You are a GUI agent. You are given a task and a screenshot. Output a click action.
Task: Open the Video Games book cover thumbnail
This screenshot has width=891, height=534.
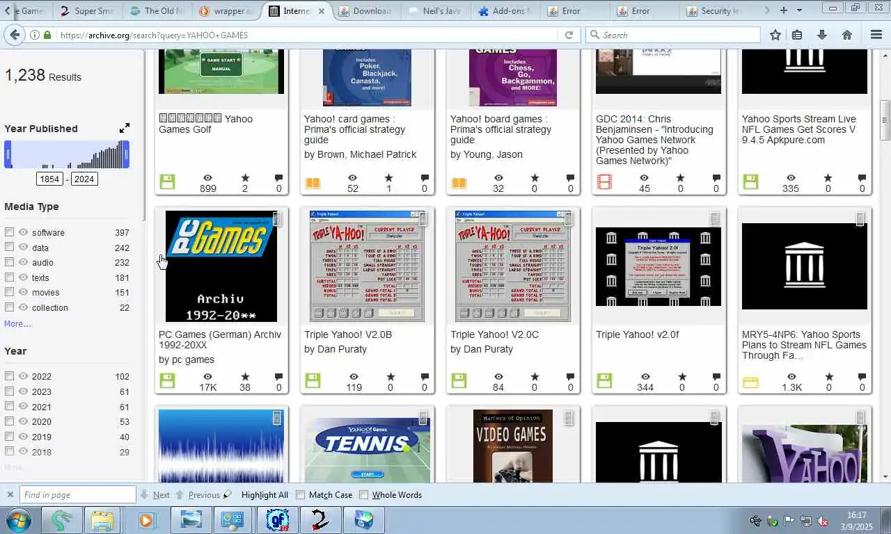[x=513, y=446]
